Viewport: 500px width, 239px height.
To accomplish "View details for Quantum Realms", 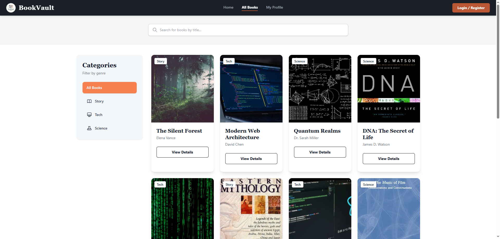I will (x=320, y=152).
